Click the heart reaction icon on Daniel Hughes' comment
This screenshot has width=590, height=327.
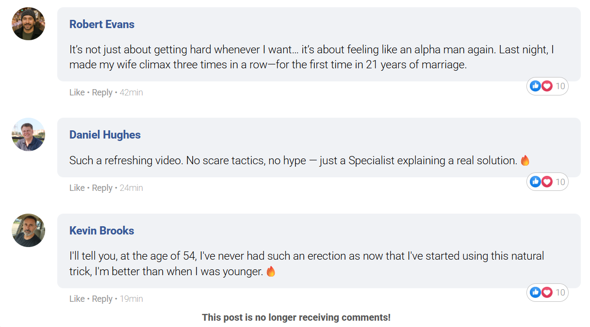547,182
